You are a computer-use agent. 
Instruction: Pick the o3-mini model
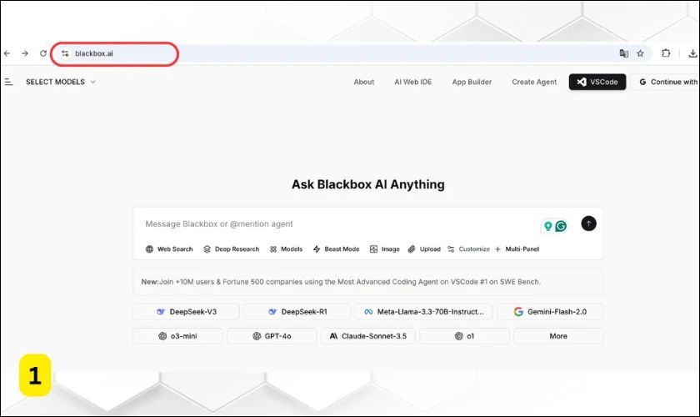tap(177, 336)
